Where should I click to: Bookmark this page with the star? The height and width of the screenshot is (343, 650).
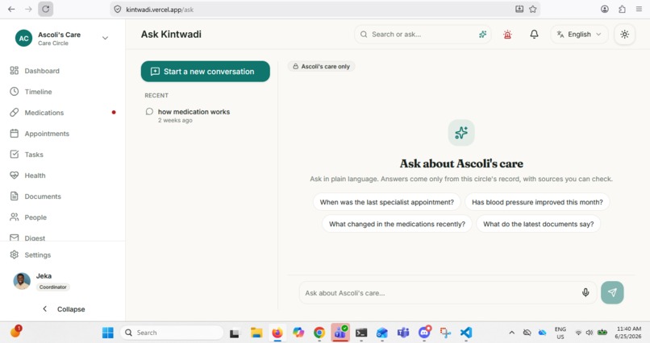tap(533, 9)
